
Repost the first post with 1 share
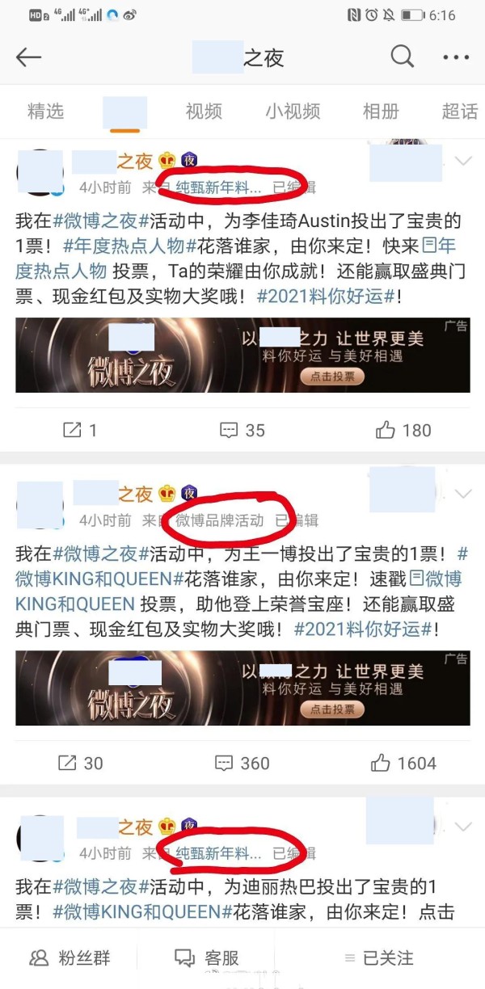pos(80,430)
